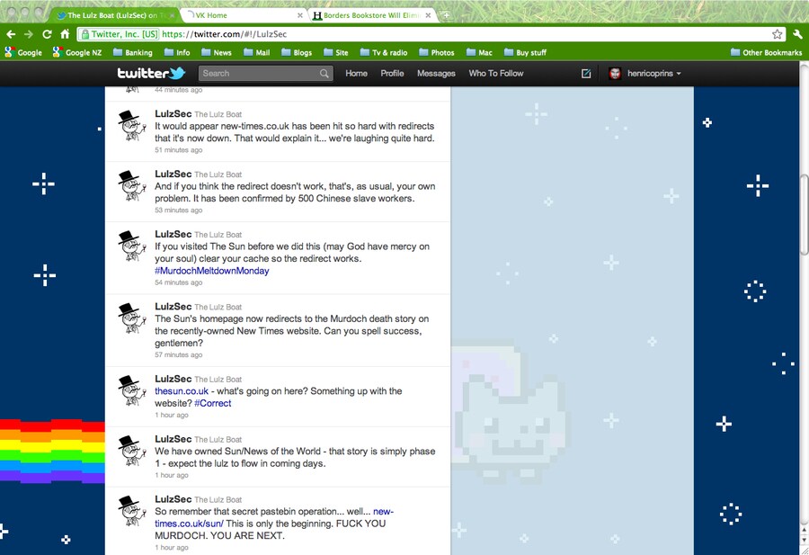Image resolution: width=809 pixels, height=555 pixels.
Task: Expand the Banking bookmarks folder
Action: 133,52
